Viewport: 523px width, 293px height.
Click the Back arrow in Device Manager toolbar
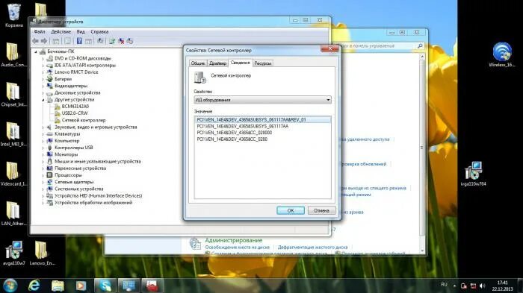point(35,41)
